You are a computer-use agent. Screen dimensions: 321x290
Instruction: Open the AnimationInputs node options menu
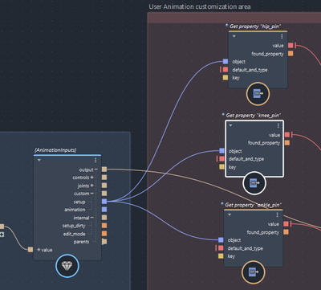95,160
